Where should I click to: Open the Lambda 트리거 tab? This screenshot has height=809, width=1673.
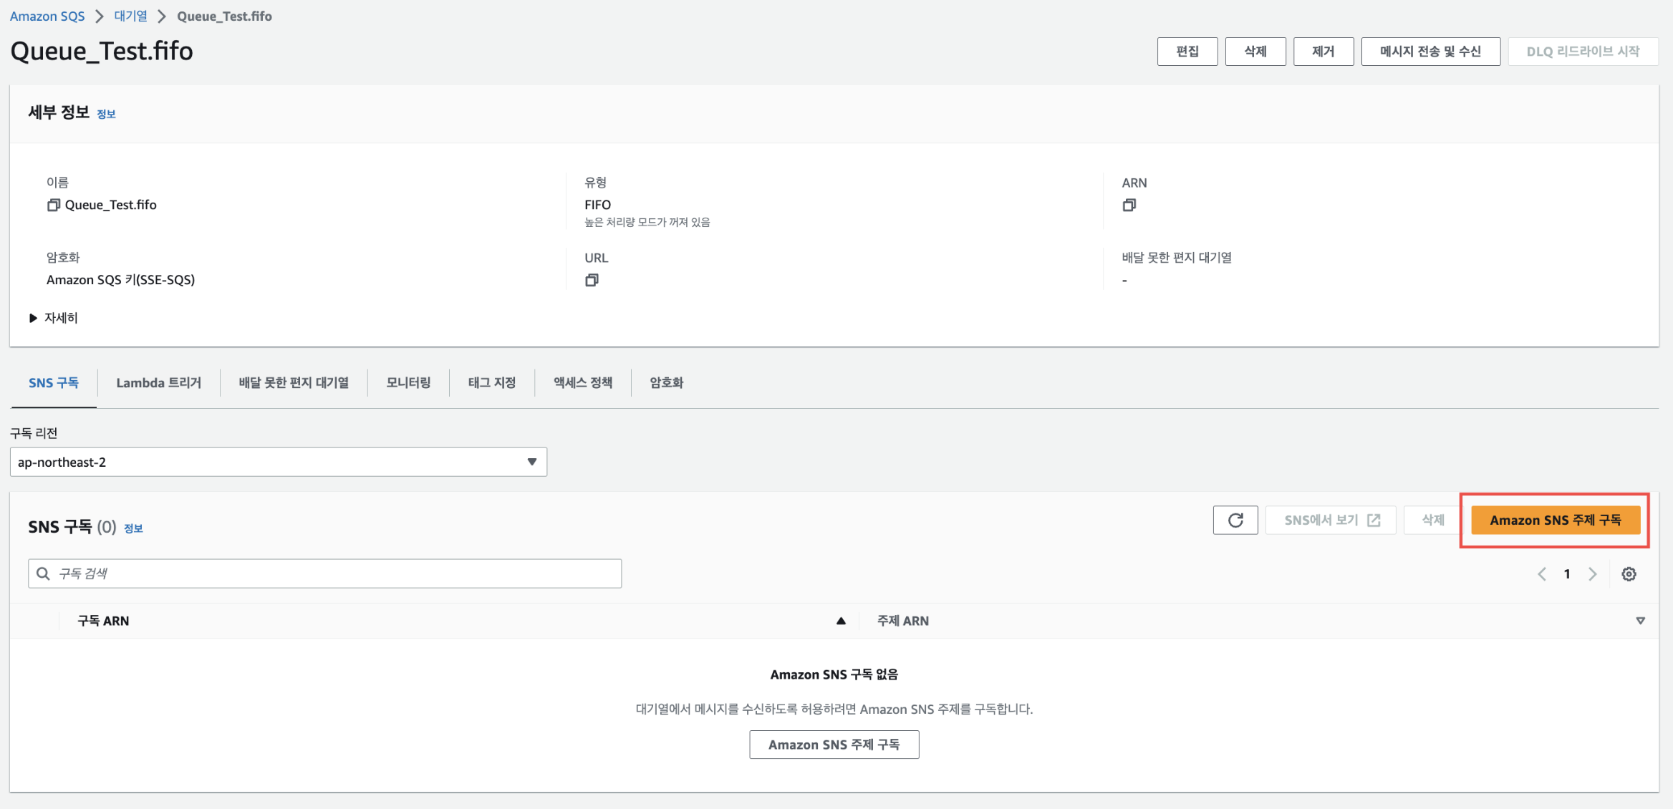(158, 383)
